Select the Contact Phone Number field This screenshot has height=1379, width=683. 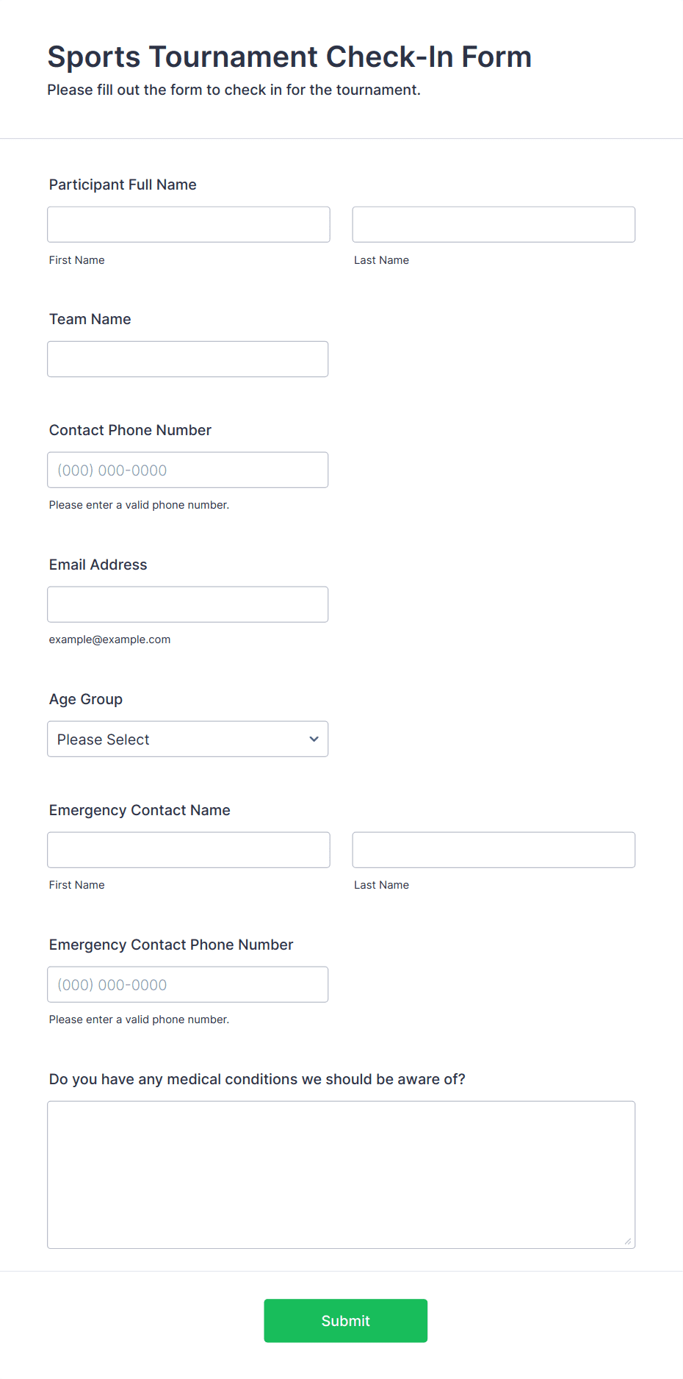(188, 470)
